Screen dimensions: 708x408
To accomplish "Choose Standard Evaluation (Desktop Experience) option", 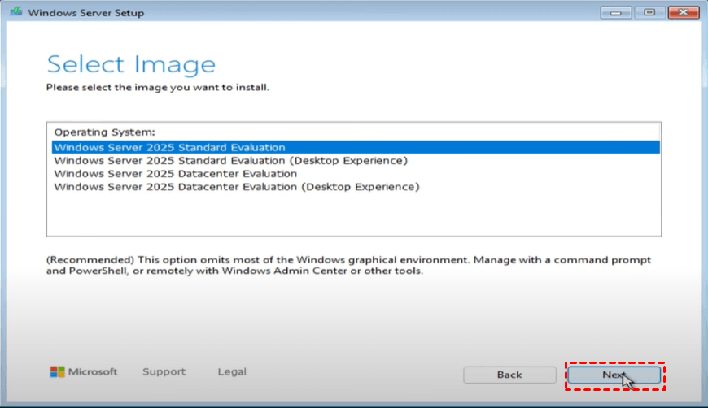I will (230, 161).
